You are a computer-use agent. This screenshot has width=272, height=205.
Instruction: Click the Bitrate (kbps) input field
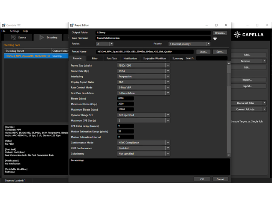click(x=126, y=98)
